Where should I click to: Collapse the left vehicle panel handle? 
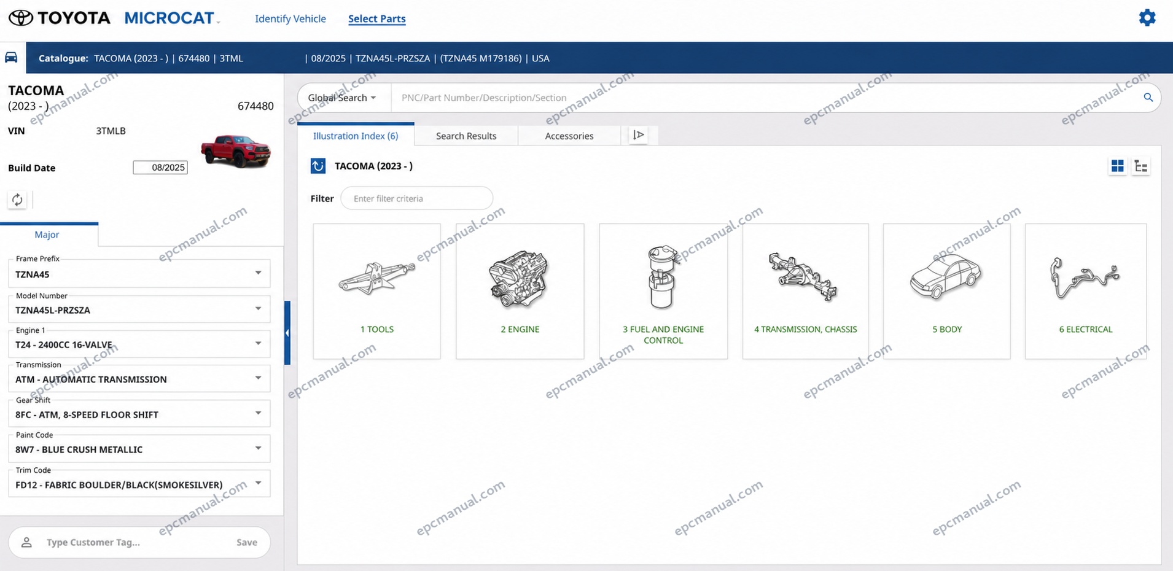(x=287, y=333)
